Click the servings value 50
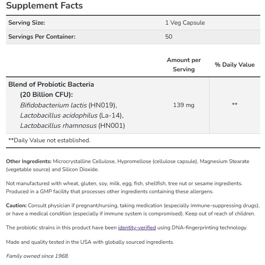Image resolution: width=265 pixels, height=265 pixels. tap(169, 37)
